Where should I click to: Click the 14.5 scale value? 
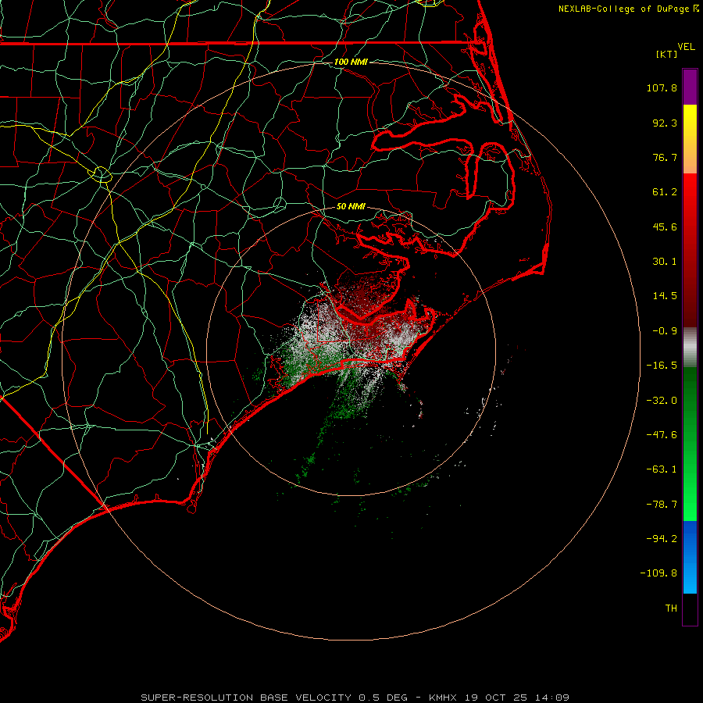(x=665, y=296)
